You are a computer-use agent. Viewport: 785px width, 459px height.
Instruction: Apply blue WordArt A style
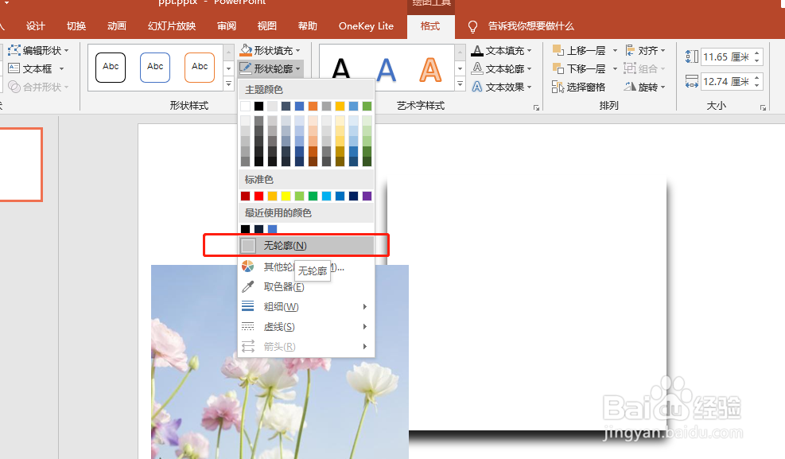tap(387, 69)
